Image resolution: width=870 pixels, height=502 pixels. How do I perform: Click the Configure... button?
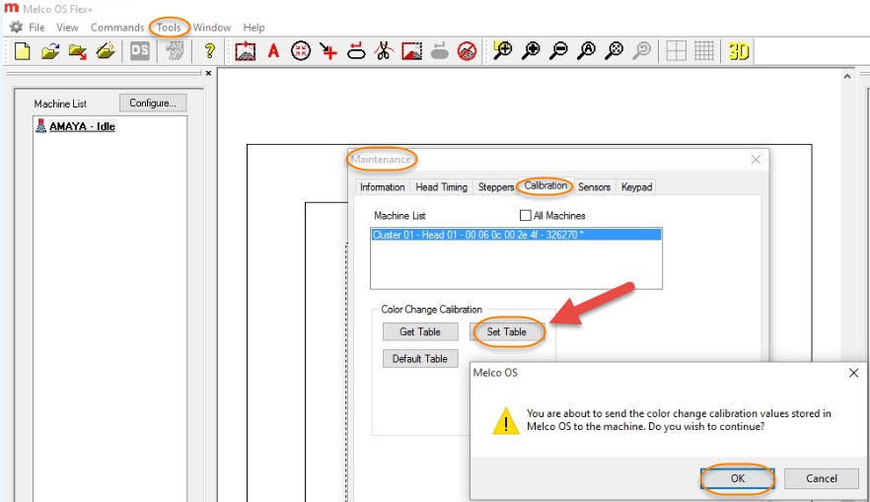coord(153,103)
